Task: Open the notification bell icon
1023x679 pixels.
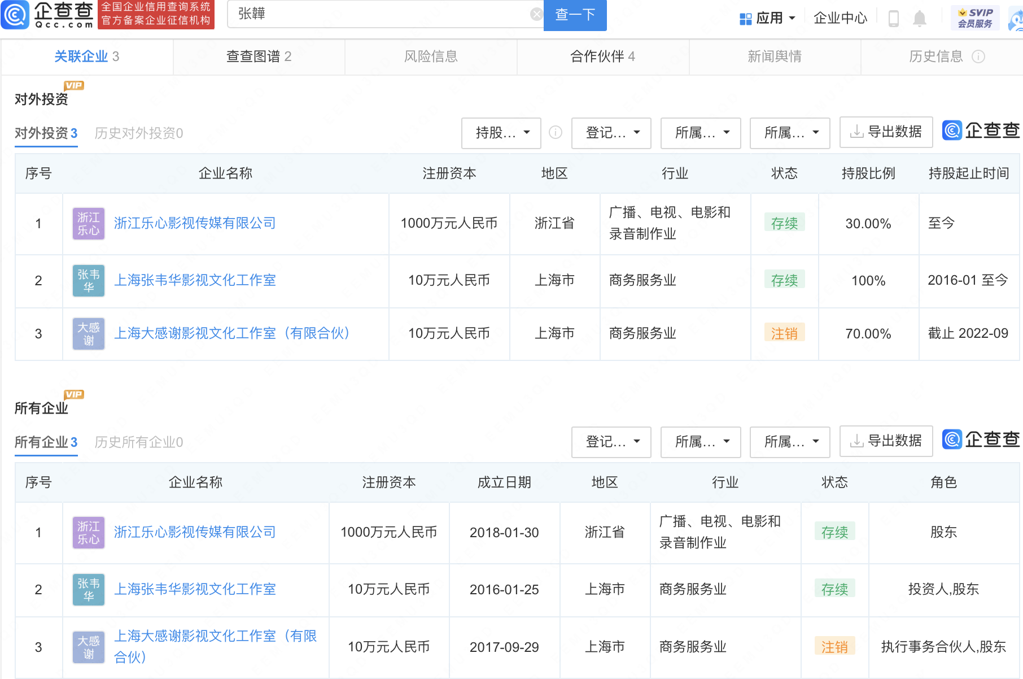Action: tap(920, 18)
